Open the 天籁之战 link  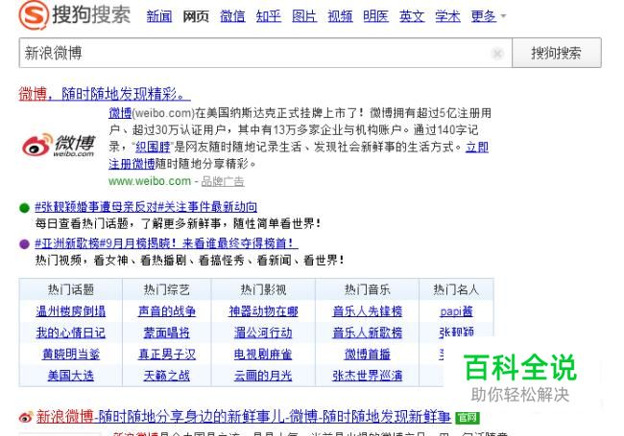point(167,376)
